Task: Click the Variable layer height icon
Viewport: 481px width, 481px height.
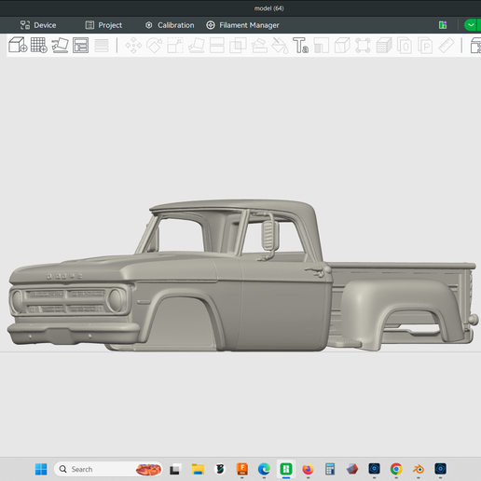Action: [102, 46]
